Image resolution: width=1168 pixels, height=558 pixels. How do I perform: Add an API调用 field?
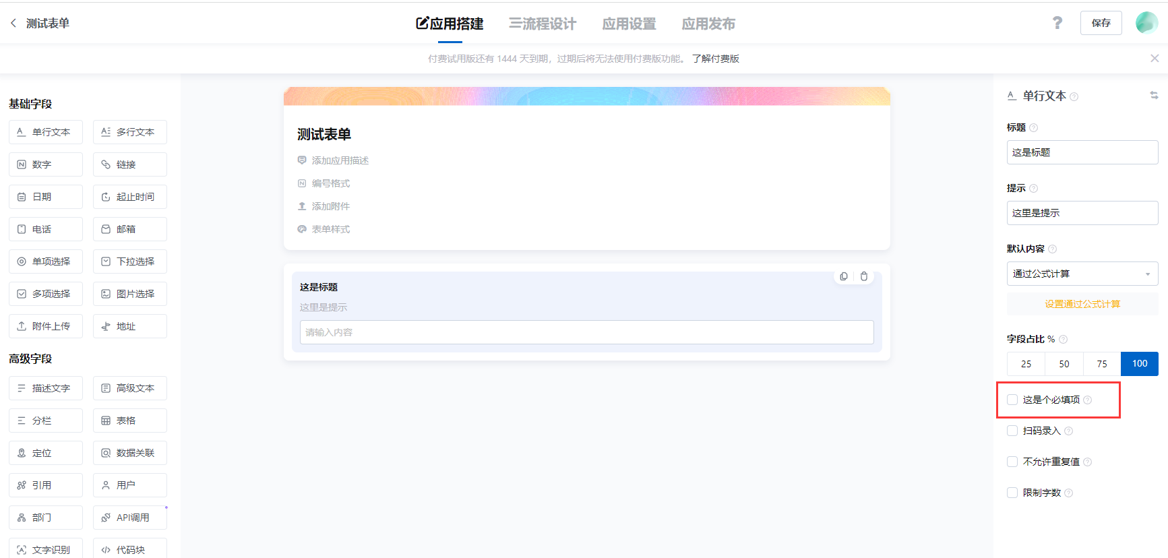click(x=130, y=518)
